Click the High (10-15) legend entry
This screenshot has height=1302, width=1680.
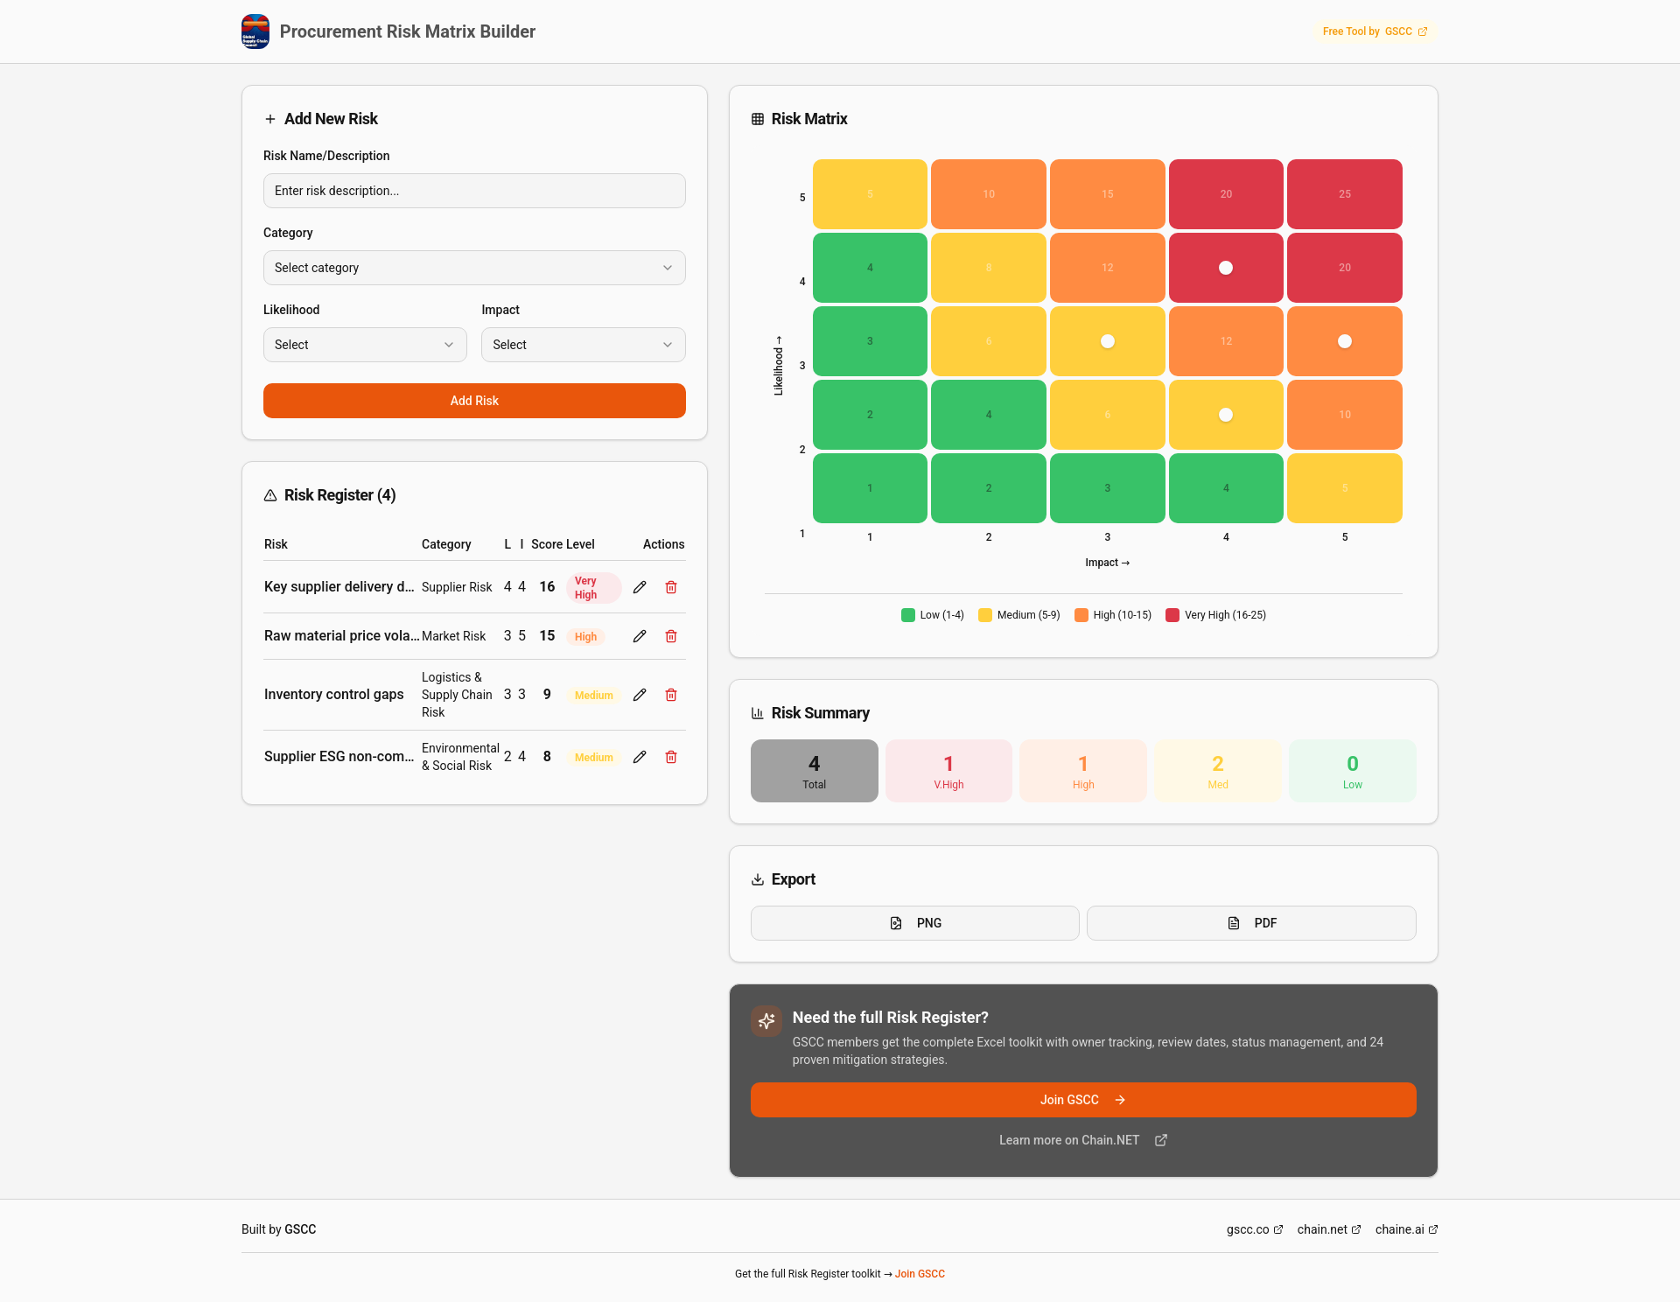coord(1113,615)
